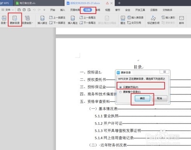Select the 引用 (References) tab
Viewport: 191px width, 150px height.
pyautogui.click(x=88, y=10)
